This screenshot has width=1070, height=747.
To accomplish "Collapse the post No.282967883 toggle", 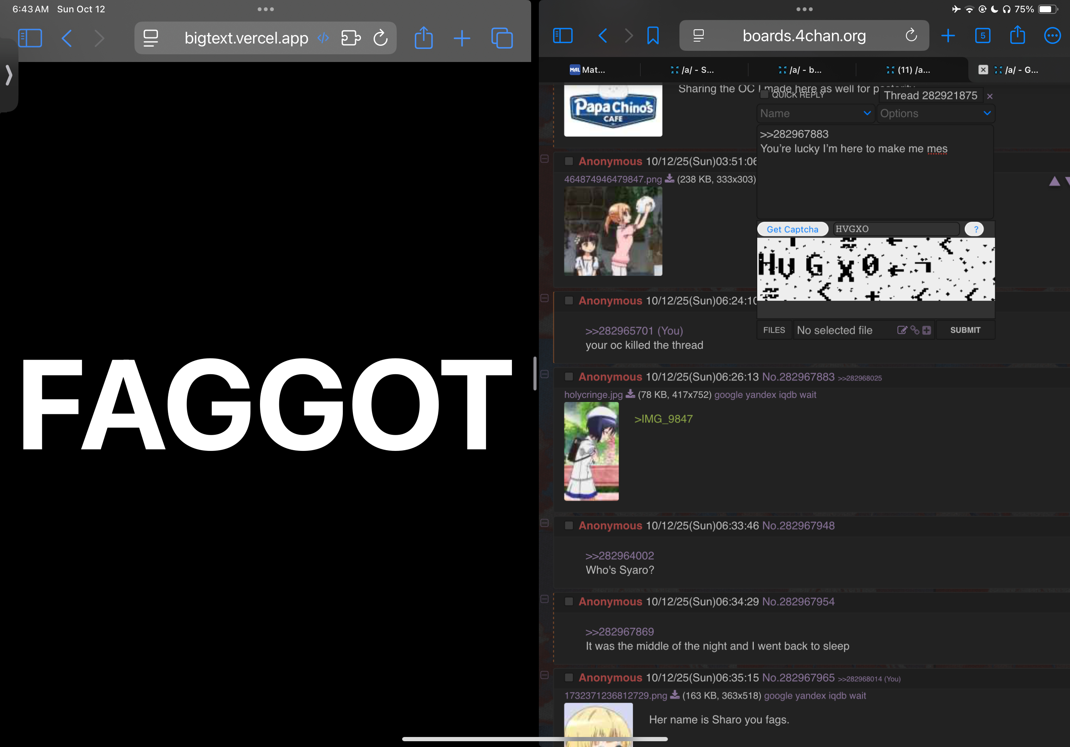I will click(544, 374).
